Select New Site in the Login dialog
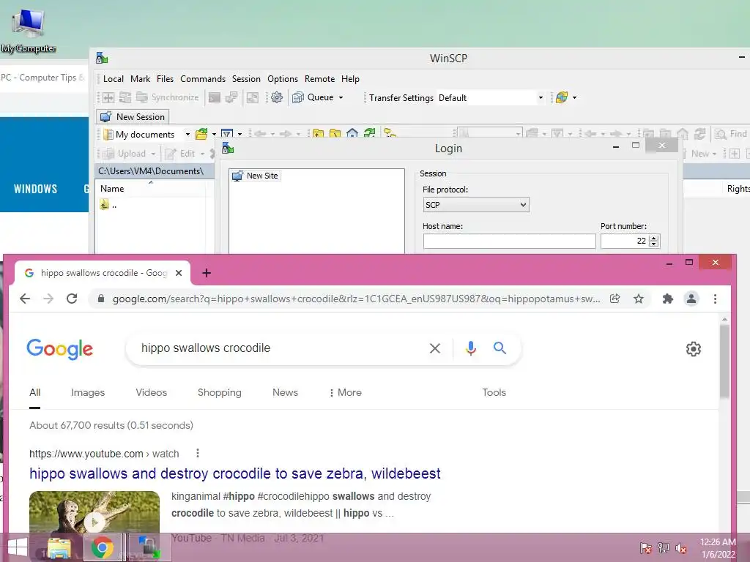Viewport: 750px width, 562px height. [x=256, y=176]
